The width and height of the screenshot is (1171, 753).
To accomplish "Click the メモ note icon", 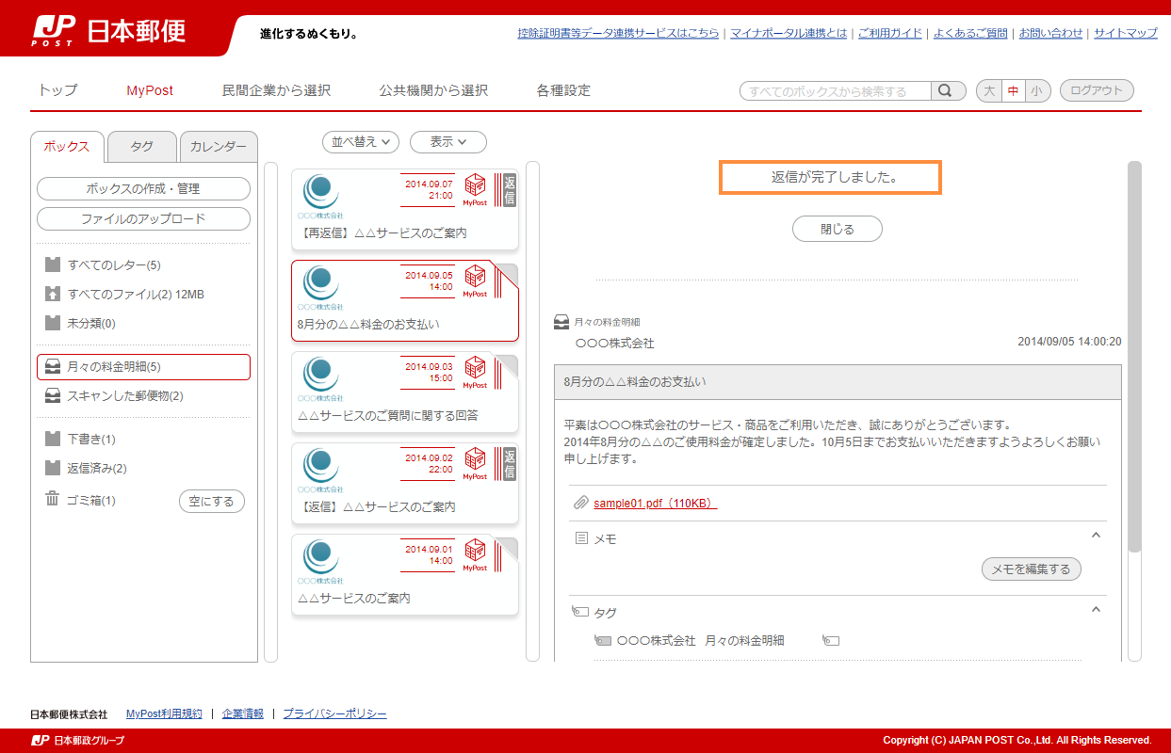I will [x=581, y=538].
